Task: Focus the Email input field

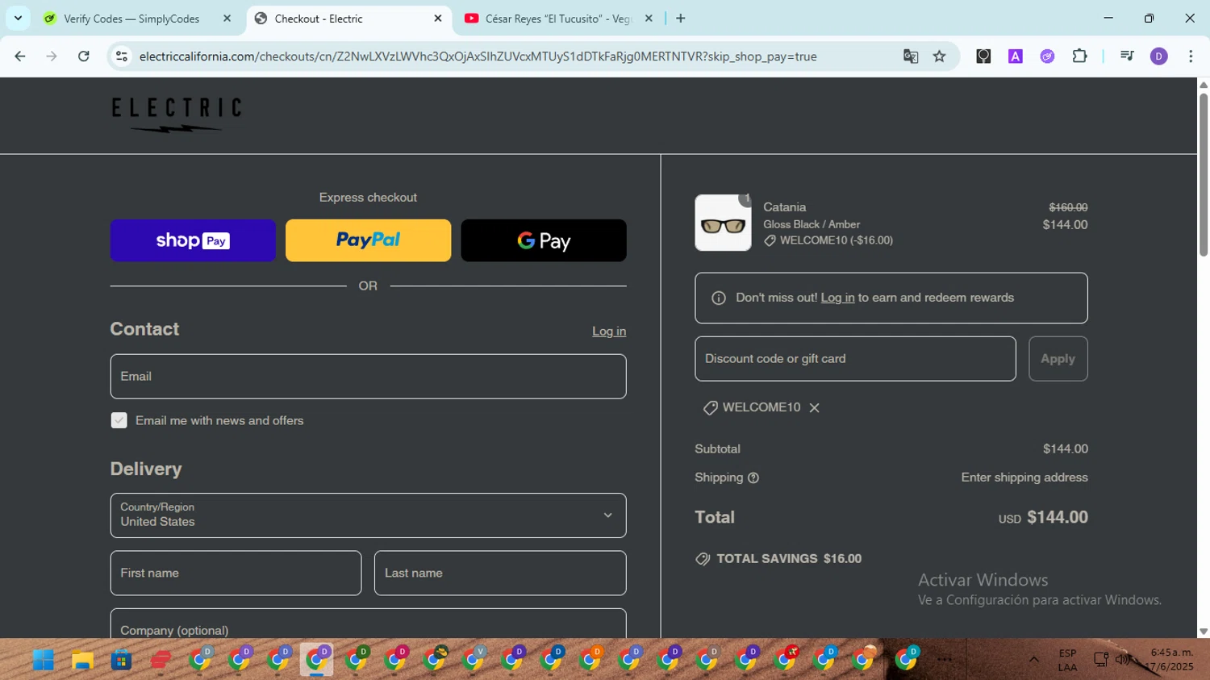Action: (368, 377)
